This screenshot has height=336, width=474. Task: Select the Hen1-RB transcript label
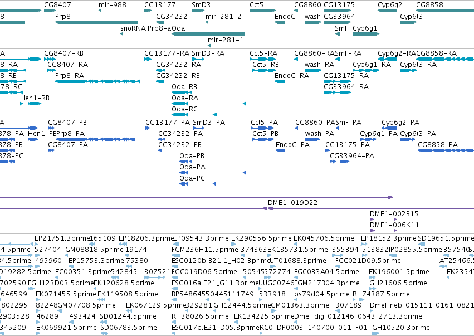click(35, 98)
